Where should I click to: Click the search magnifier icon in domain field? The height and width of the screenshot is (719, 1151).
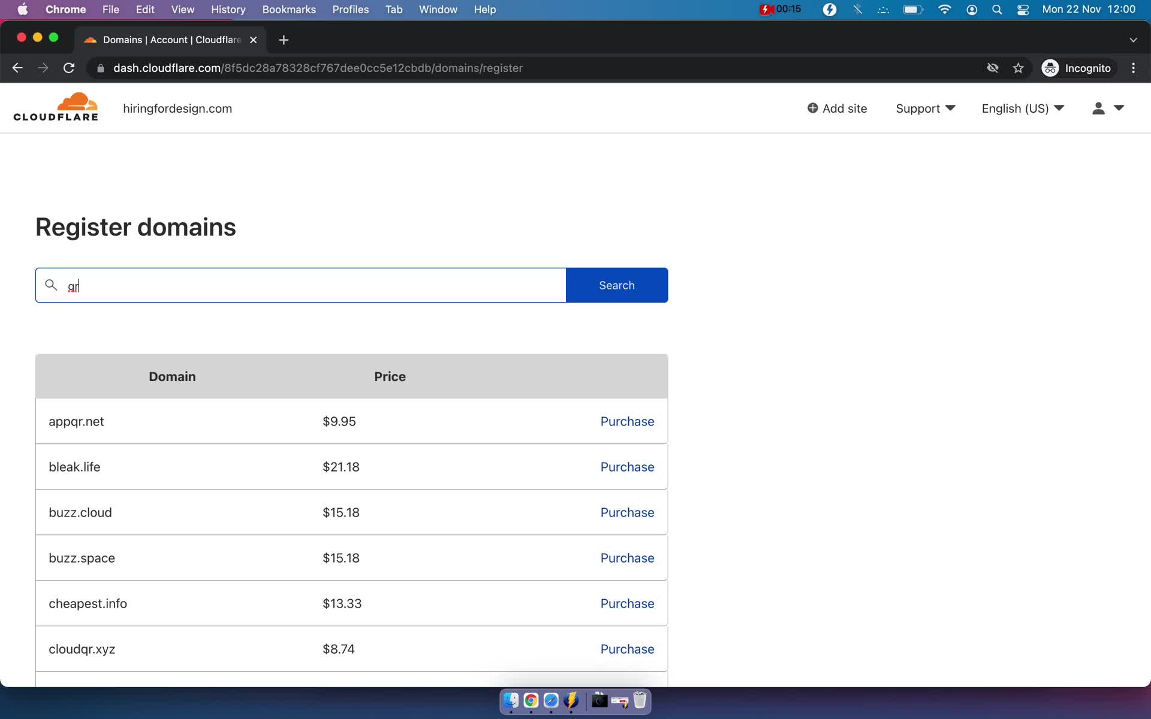tap(52, 285)
